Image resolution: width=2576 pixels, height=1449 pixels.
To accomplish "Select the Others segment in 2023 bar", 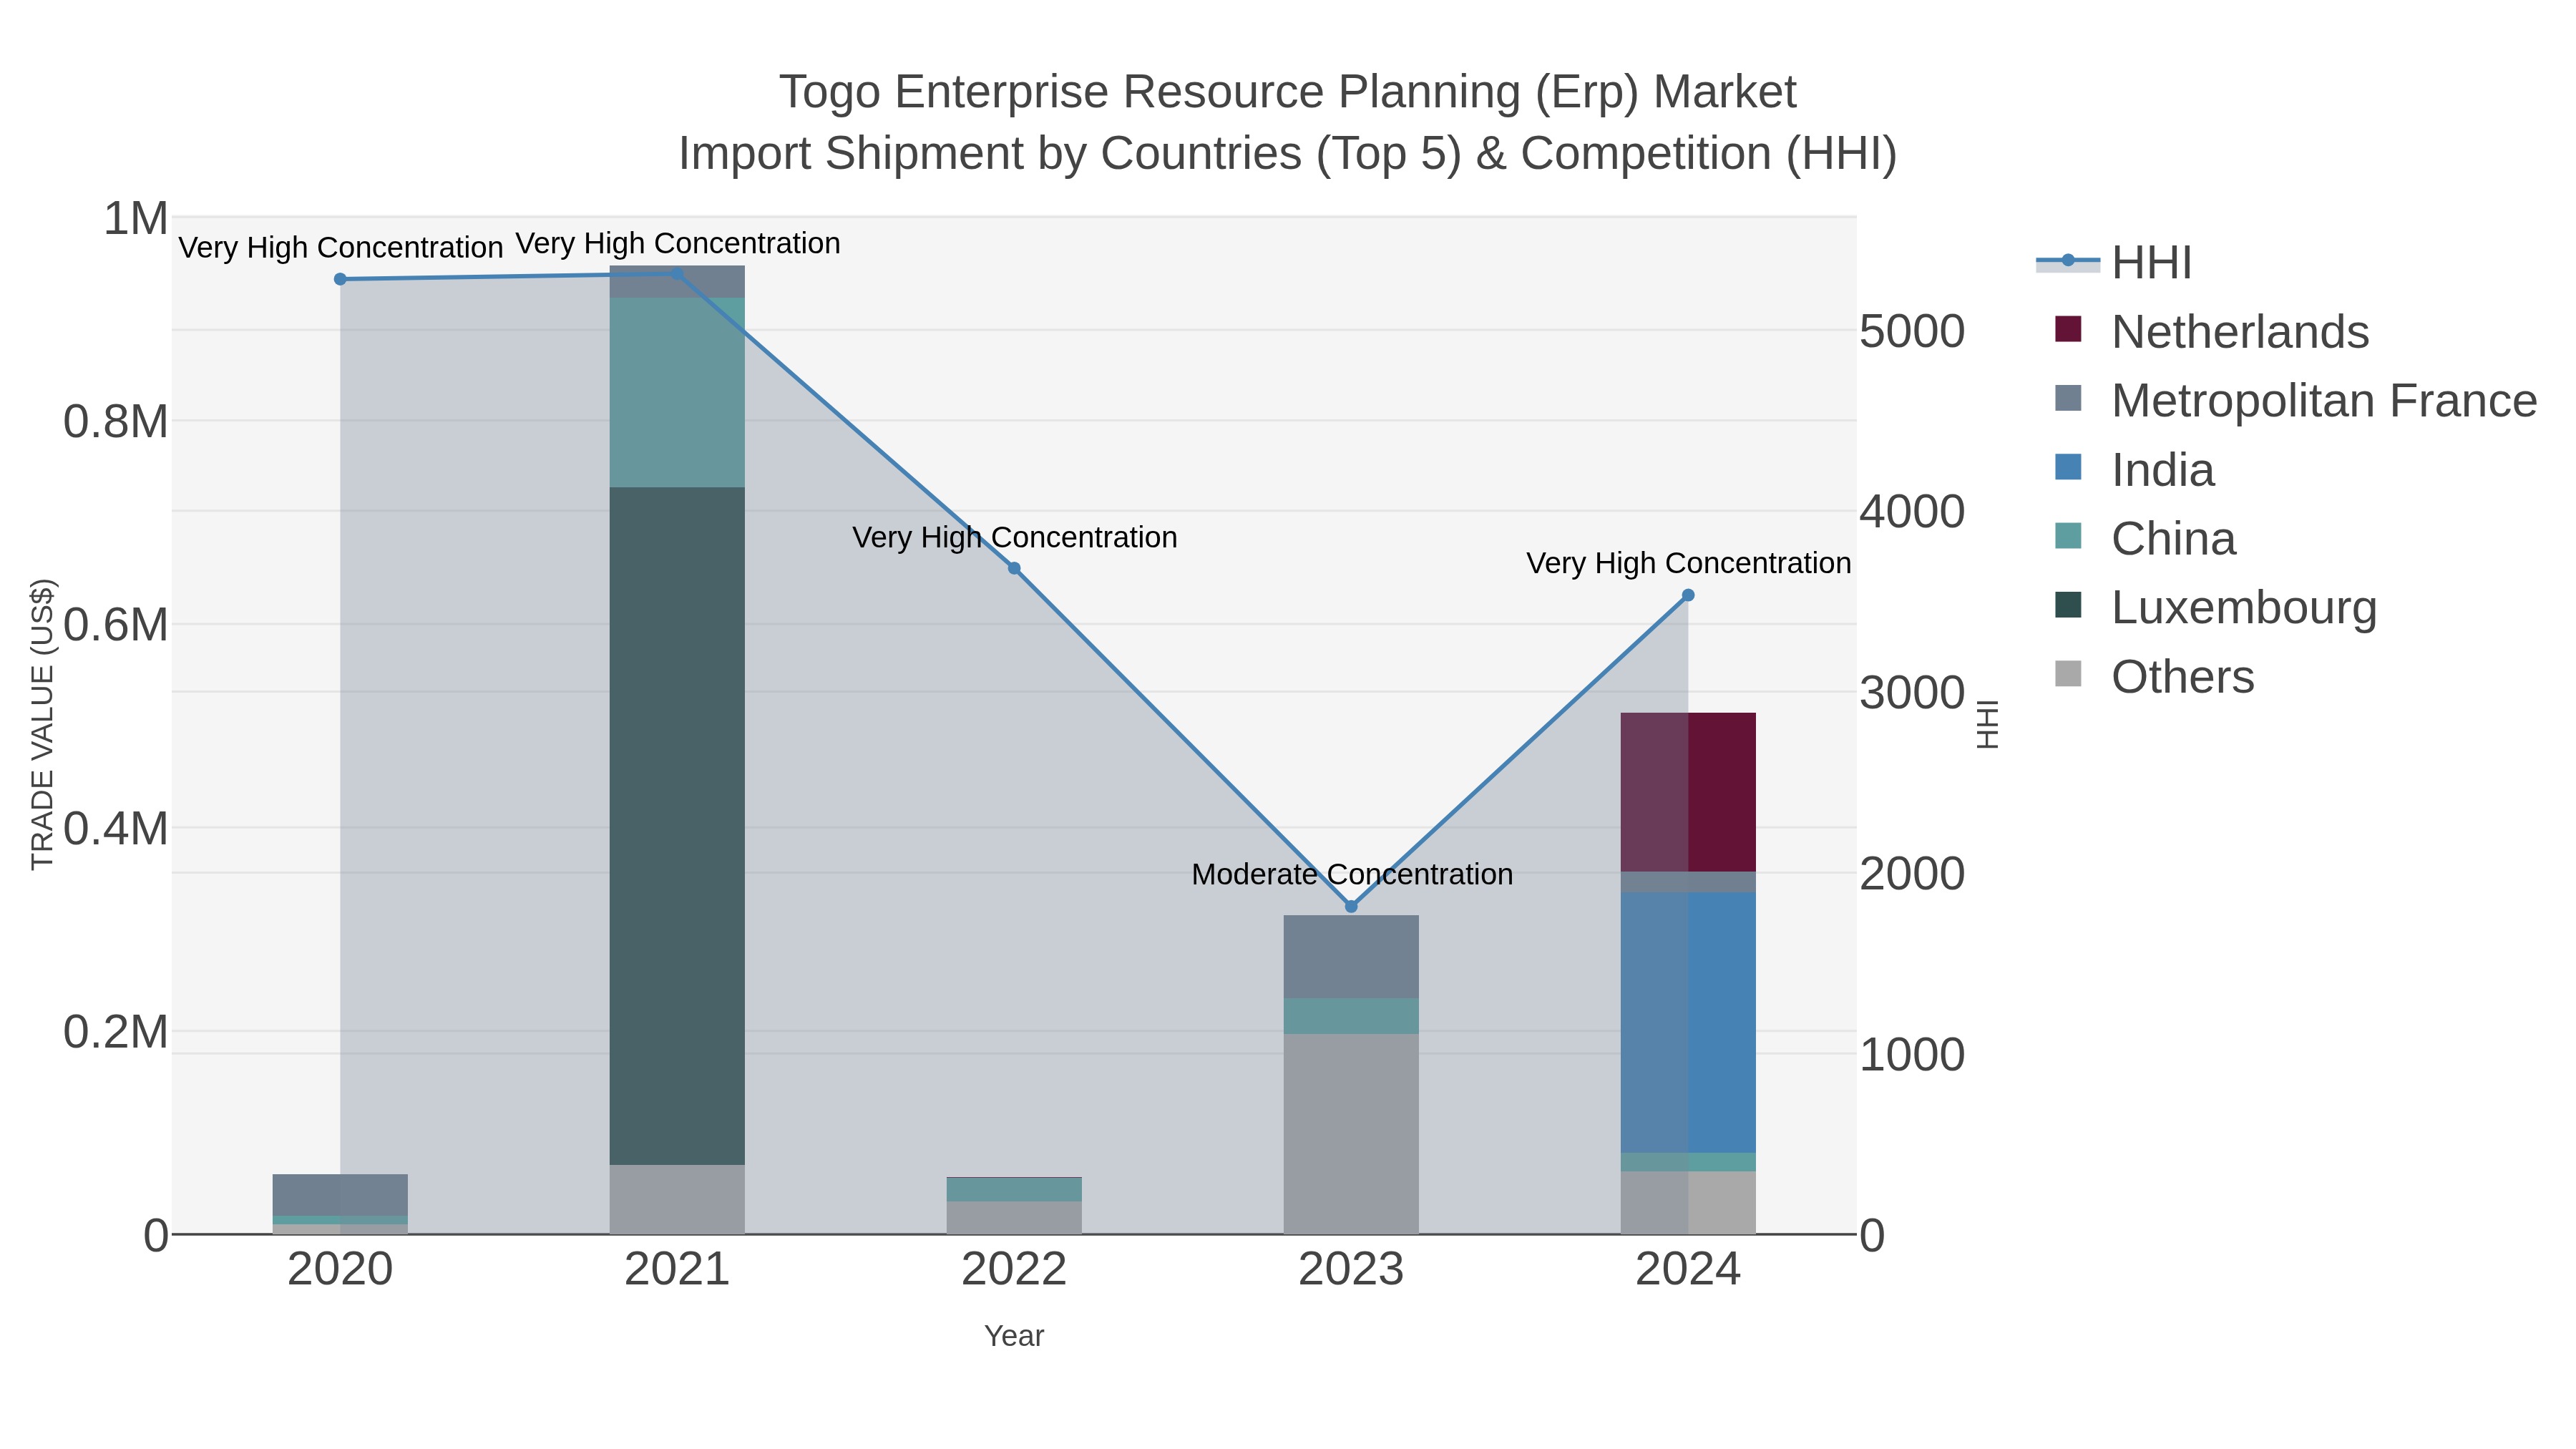I will 1351,1134.
